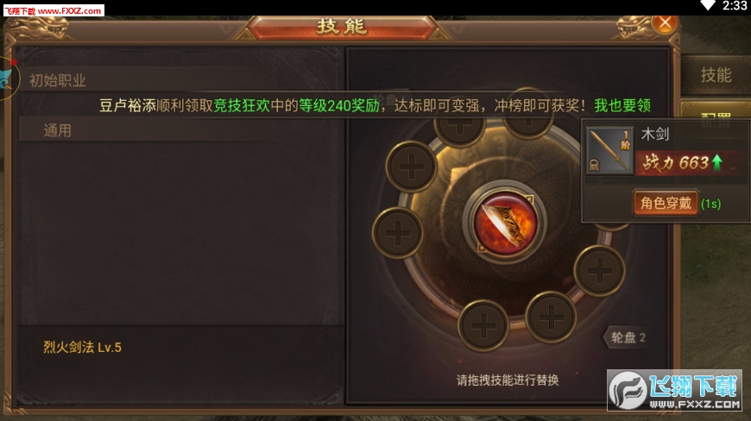Add skill to the right-side plus slot
This screenshot has height=421, width=751.
pos(599,271)
